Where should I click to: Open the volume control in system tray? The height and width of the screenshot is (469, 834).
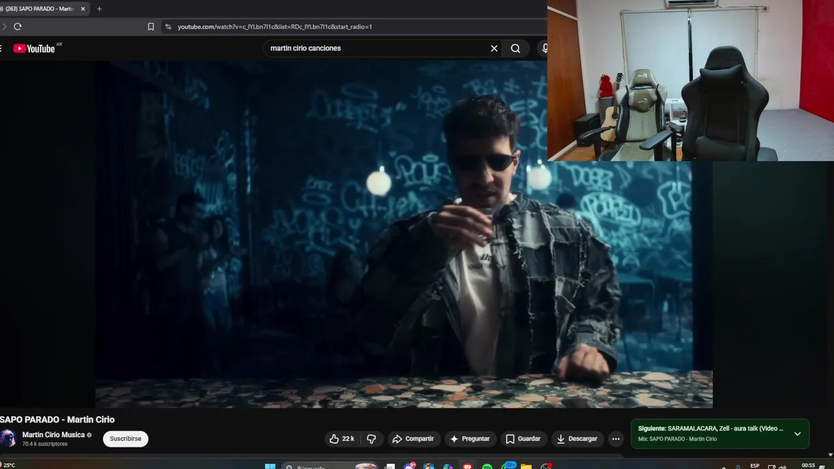(x=783, y=466)
